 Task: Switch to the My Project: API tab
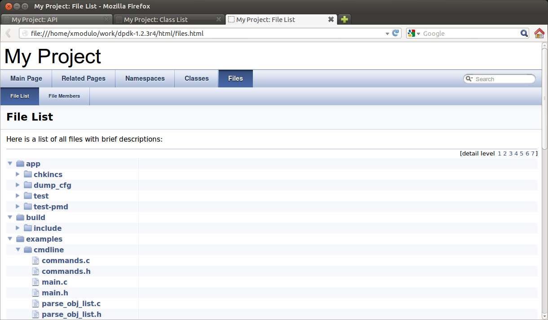tap(56, 19)
